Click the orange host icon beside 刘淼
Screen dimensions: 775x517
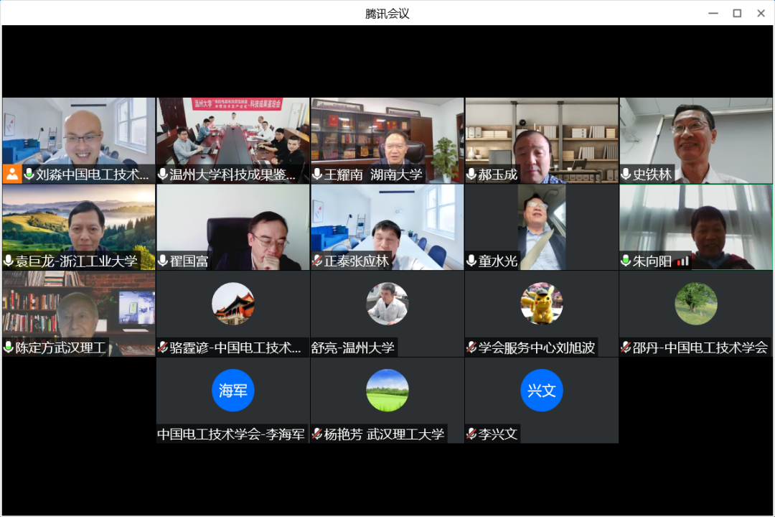(12, 174)
